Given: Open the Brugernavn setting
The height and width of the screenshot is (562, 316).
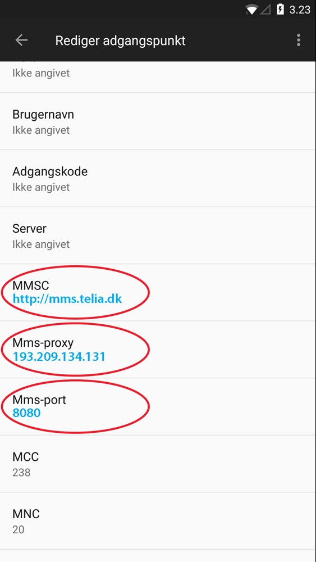Looking at the screenshot, I should pos(158,121).
